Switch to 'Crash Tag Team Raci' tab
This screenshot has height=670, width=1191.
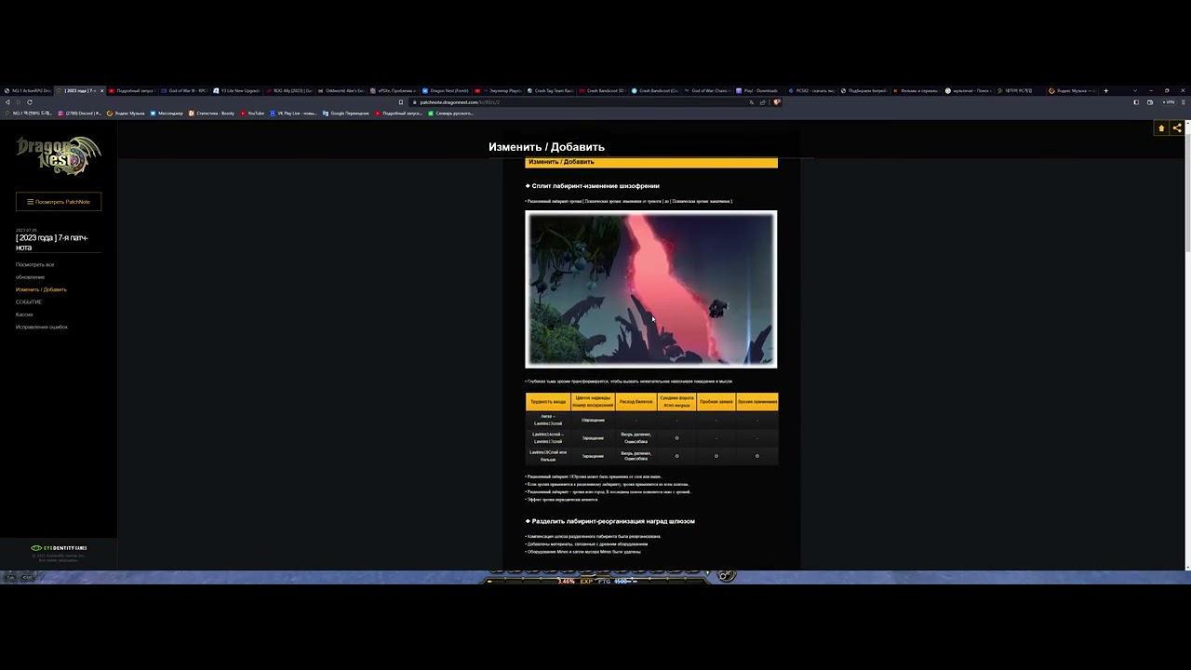[x=551, y=91]
